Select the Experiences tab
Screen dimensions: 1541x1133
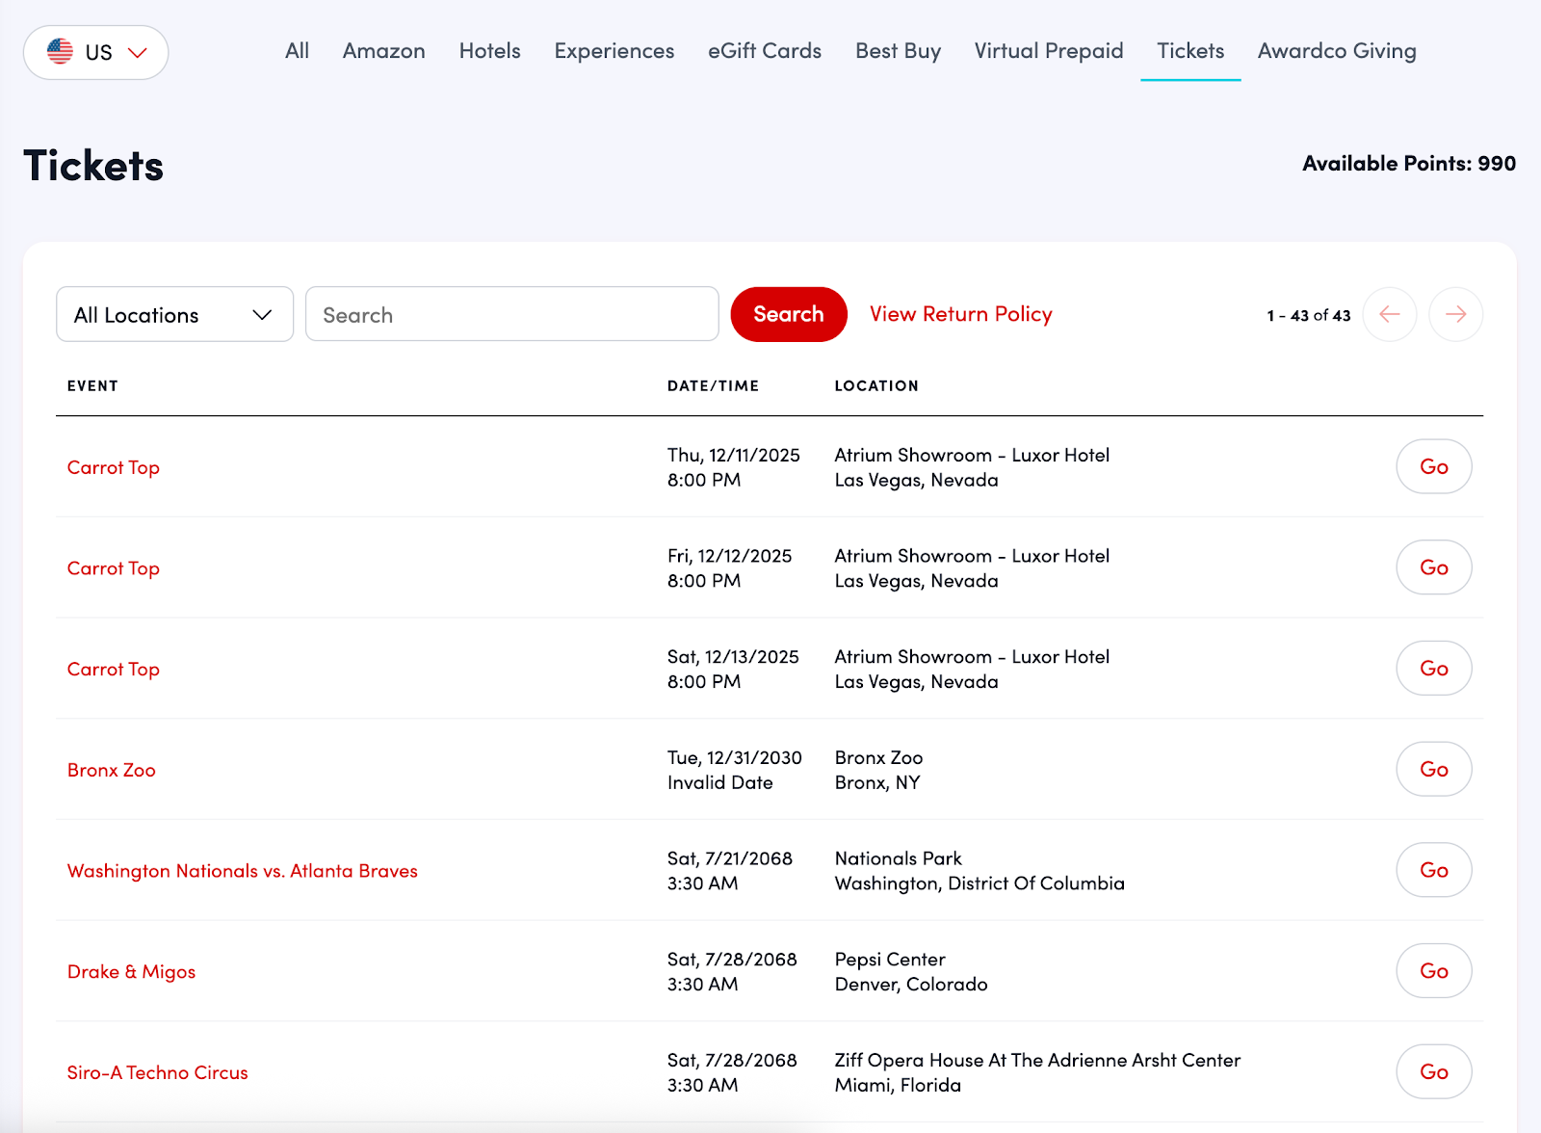[x=614, y=51]
